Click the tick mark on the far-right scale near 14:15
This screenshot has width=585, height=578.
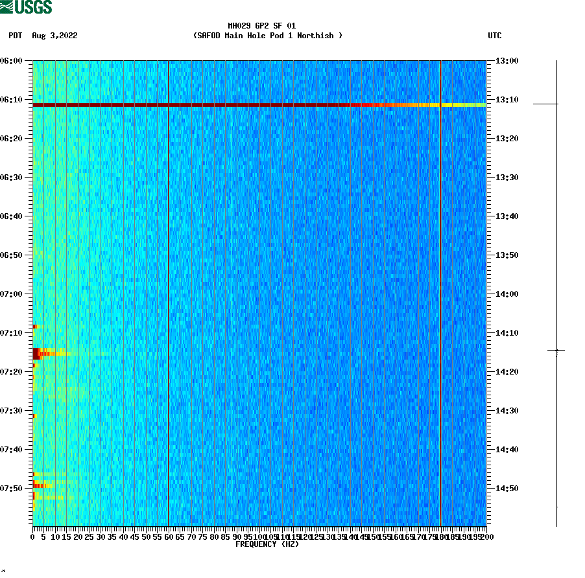pyautogui.click(x=556, y=350)
